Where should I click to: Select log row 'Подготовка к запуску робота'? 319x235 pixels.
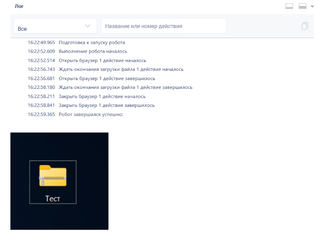pyautogui.click(x=92, y=42)
